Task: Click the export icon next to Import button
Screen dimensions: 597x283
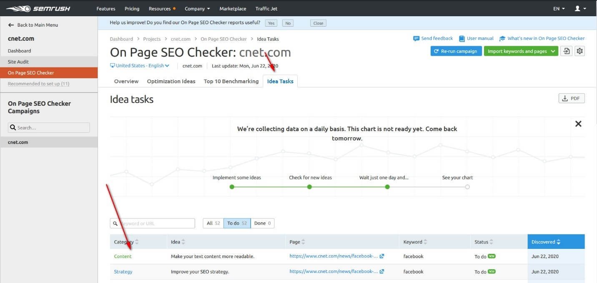Action: click(x=566, y=51)
